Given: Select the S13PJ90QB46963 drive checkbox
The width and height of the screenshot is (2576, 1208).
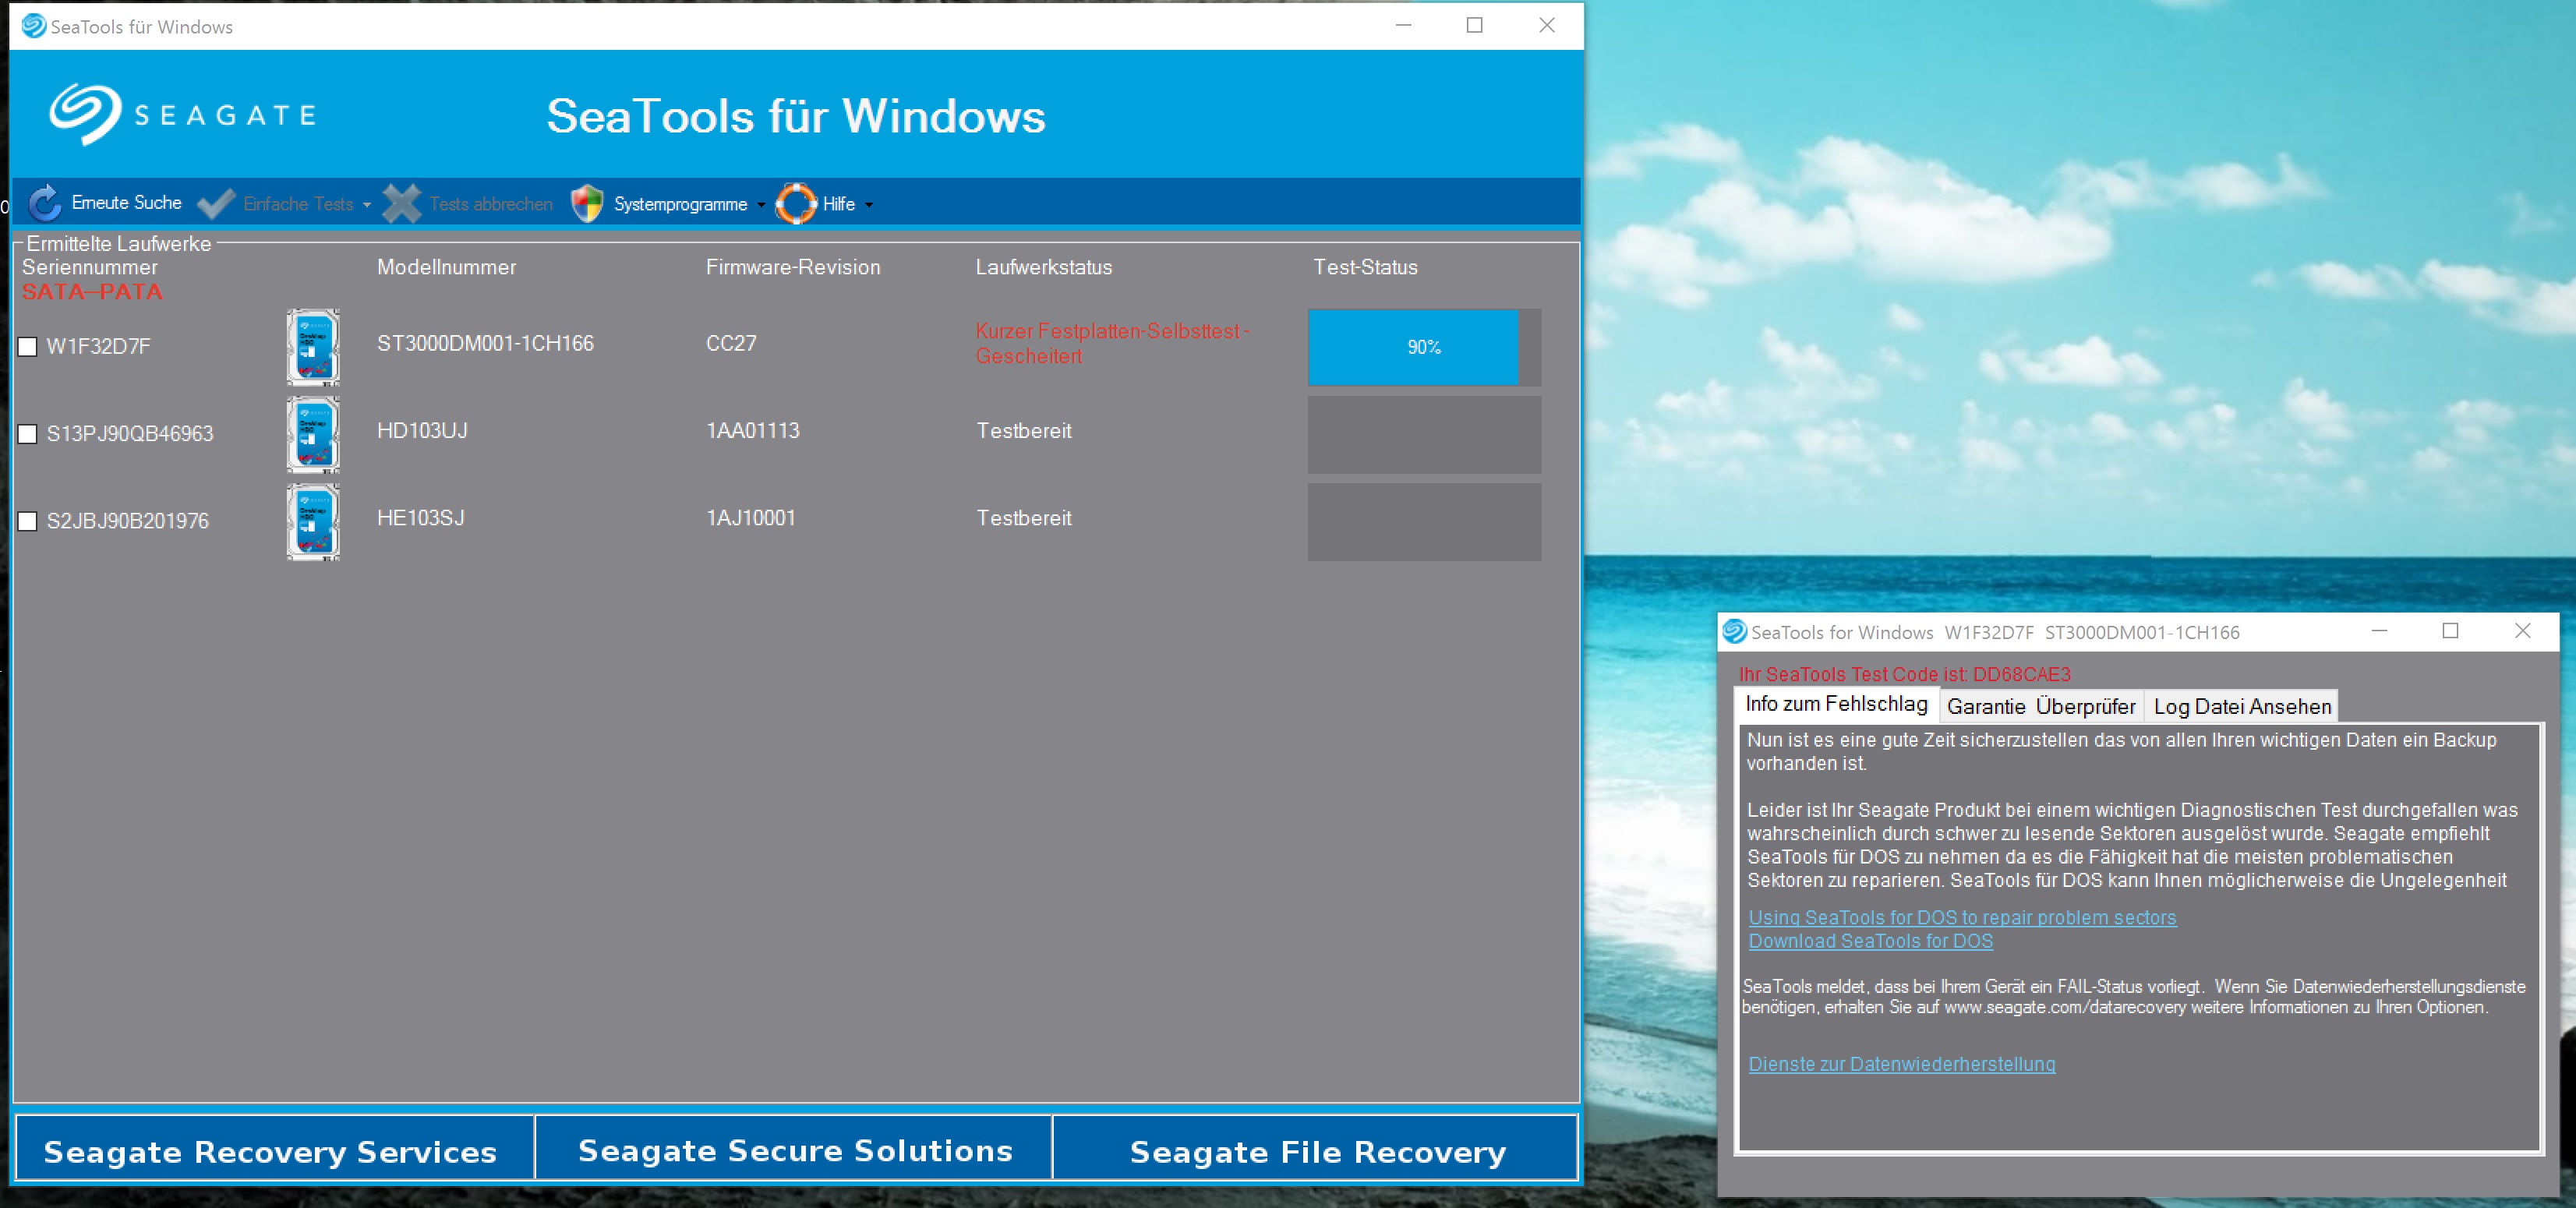Looking at the screenshot, I should 28,434.
